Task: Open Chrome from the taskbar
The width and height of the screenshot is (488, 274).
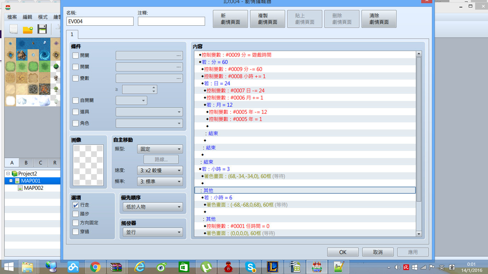Action: pos(95,267)
